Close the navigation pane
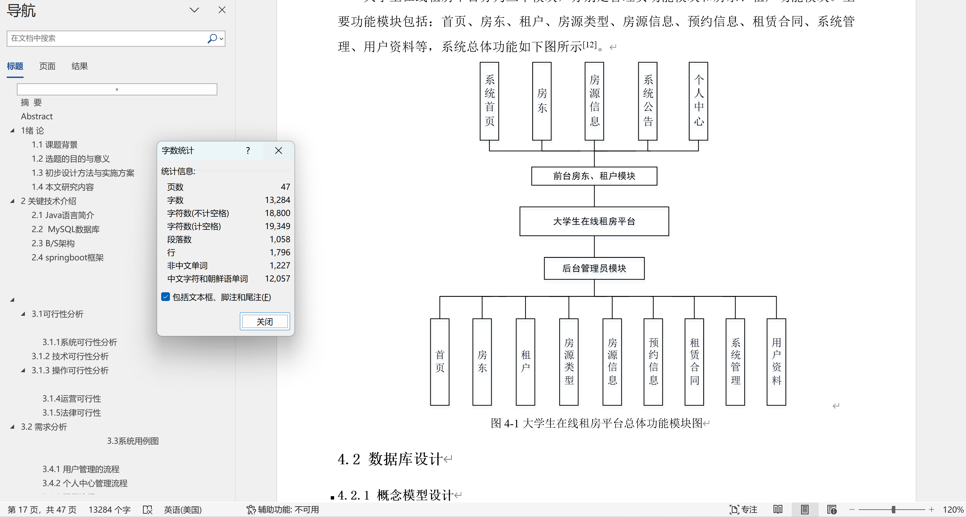Image resolution: width=966 pixels, height=517 pixels. [222, 10]
